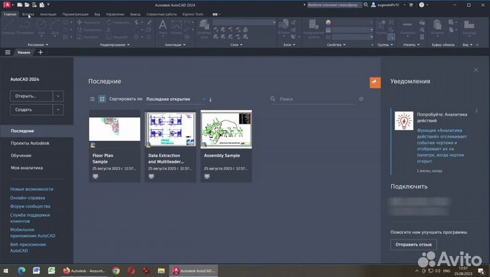Open the Аннотации ribbon tab

[48, 14]
